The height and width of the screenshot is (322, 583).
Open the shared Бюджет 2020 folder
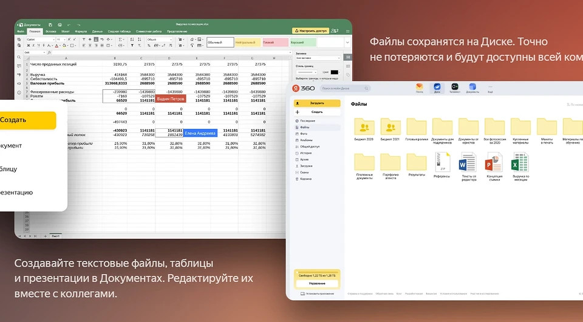364,127
